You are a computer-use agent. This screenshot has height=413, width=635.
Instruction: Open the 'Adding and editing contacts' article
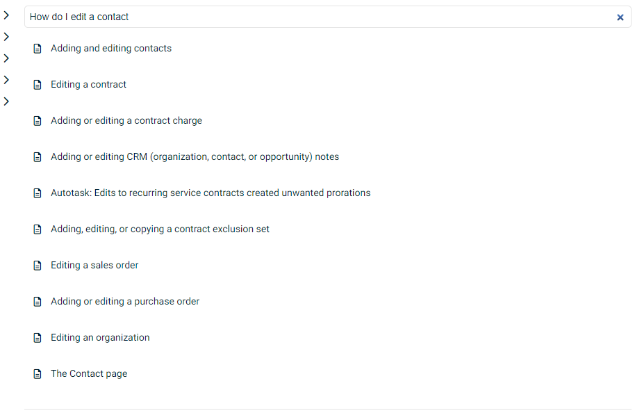pyautogui.click(x=111, y=48)
